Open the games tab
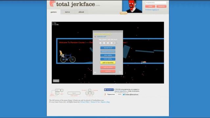This screenshot has height=118, width=210. pyautogui.click(x=53, y=12)
